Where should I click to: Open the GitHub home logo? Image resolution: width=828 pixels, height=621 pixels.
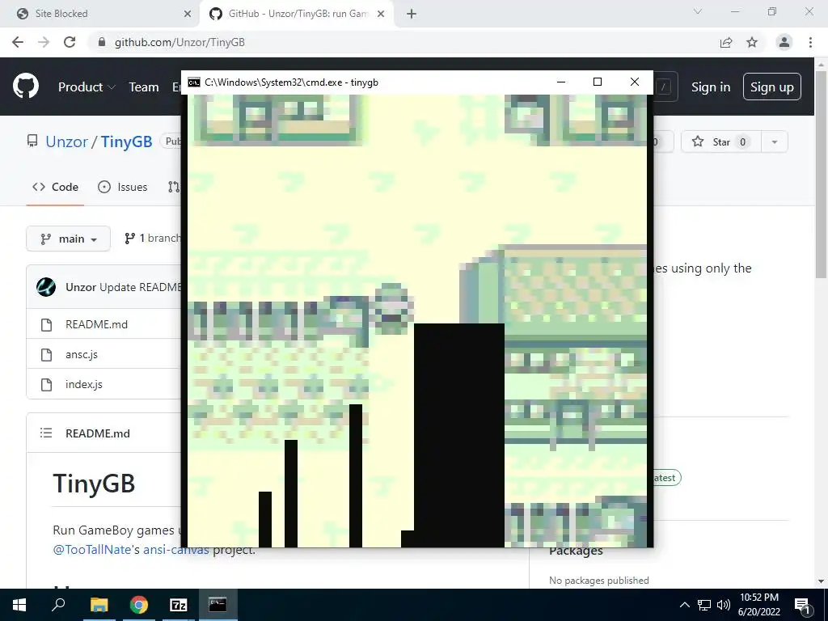point(26,87)
